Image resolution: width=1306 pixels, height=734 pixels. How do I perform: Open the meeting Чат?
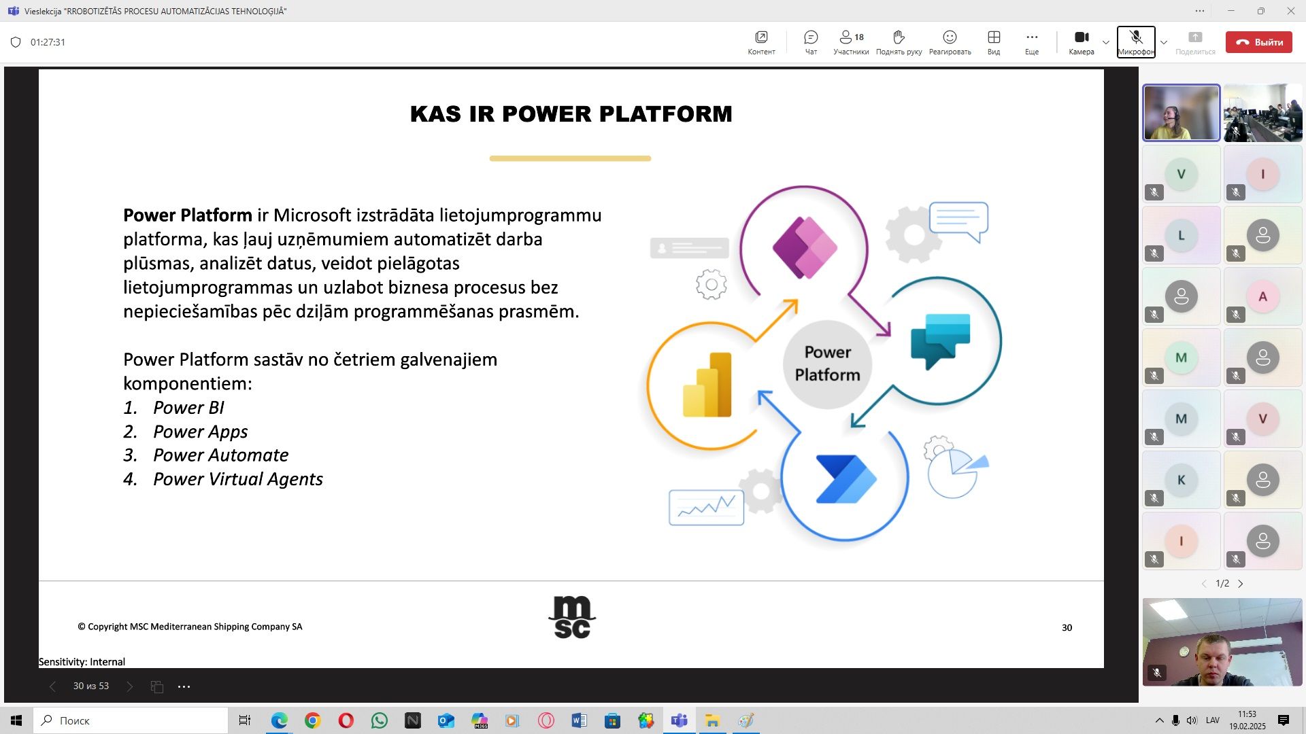(x=811, y=42)
